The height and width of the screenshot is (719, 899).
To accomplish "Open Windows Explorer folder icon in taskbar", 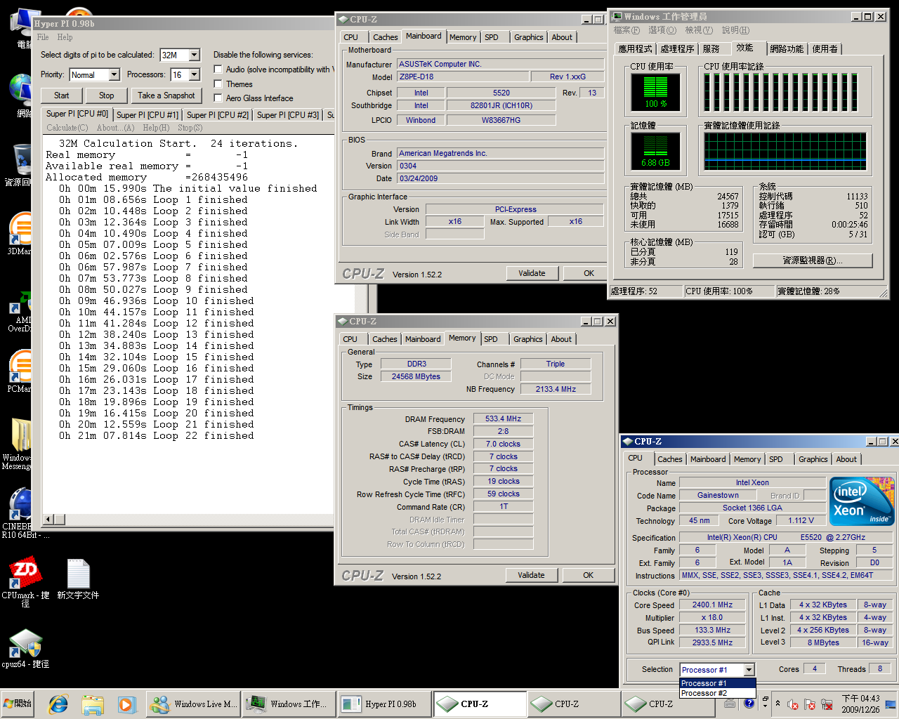I will coord(92,704).
